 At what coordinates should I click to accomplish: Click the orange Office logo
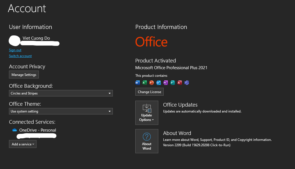pyautogui.click(x=152, y=42)
